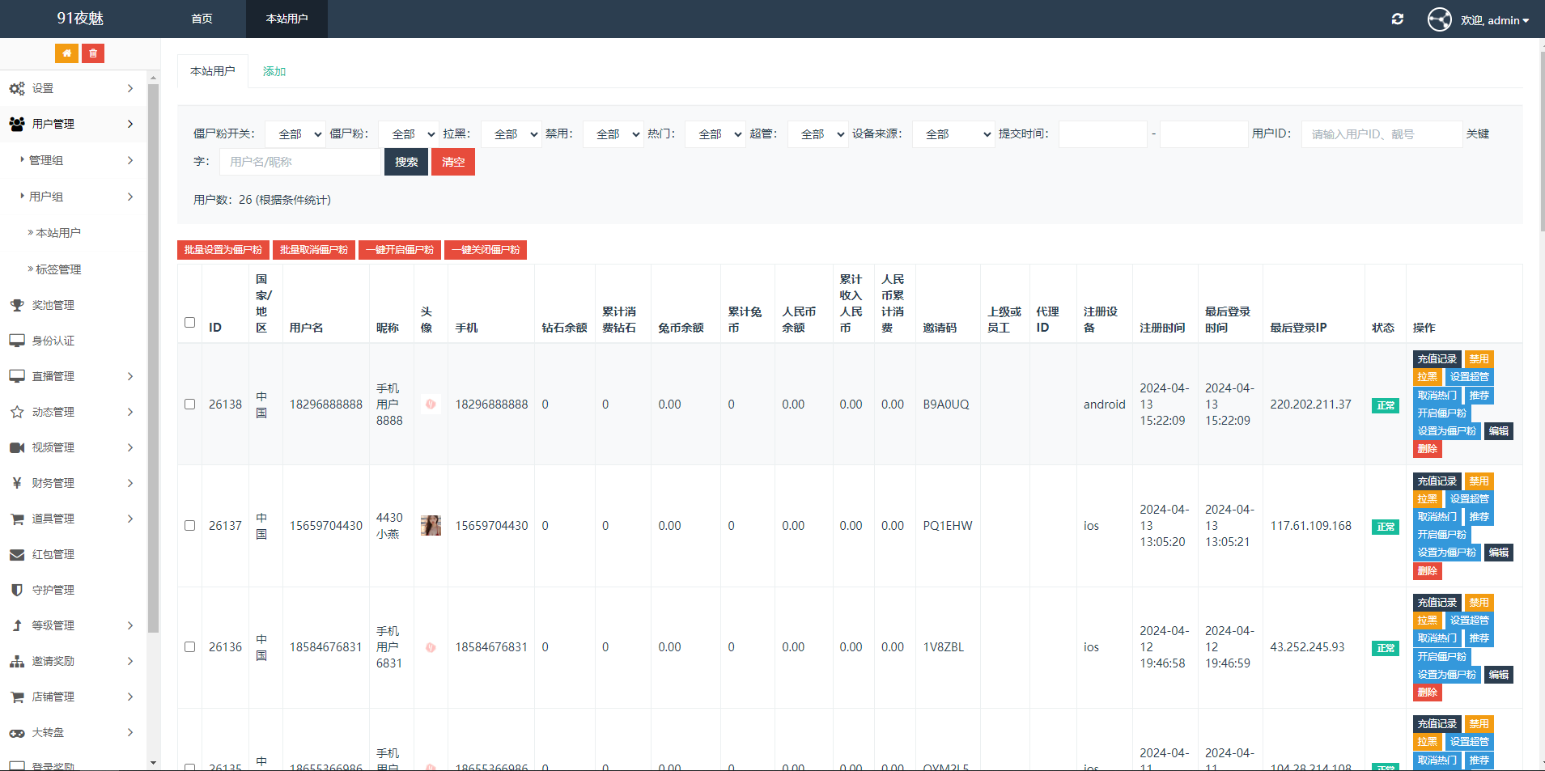This screenshot has height=771, width=1545.
Task: Open the 僵尸粉开关 dropdown filter
Action: [x=295, y=134]
